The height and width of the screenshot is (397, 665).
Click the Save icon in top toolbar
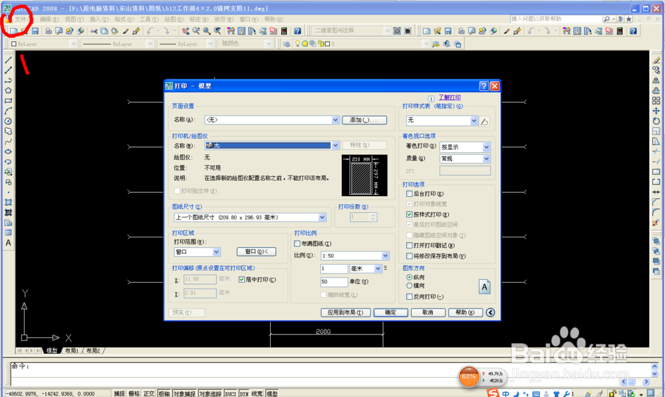pyautogui.click(x=35, y=31)
